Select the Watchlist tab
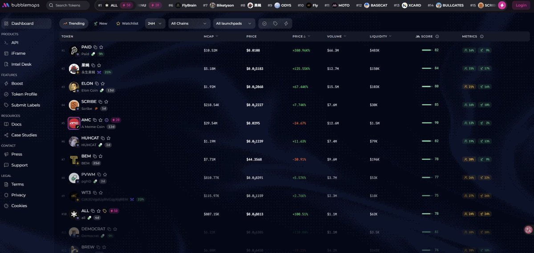 pos(127,24)
